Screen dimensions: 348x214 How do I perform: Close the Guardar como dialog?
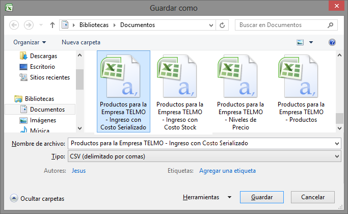(x=336, y=6)
